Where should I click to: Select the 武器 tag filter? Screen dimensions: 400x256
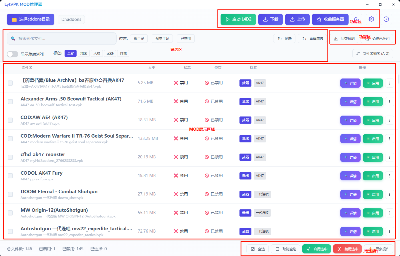pyautogui.click(x=110, y=53)
